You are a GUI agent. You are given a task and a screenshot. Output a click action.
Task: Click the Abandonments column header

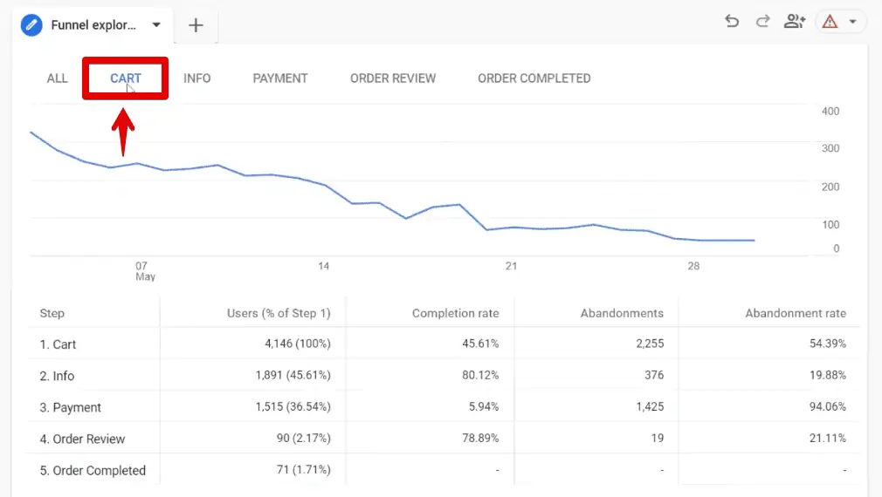point(622,313)
